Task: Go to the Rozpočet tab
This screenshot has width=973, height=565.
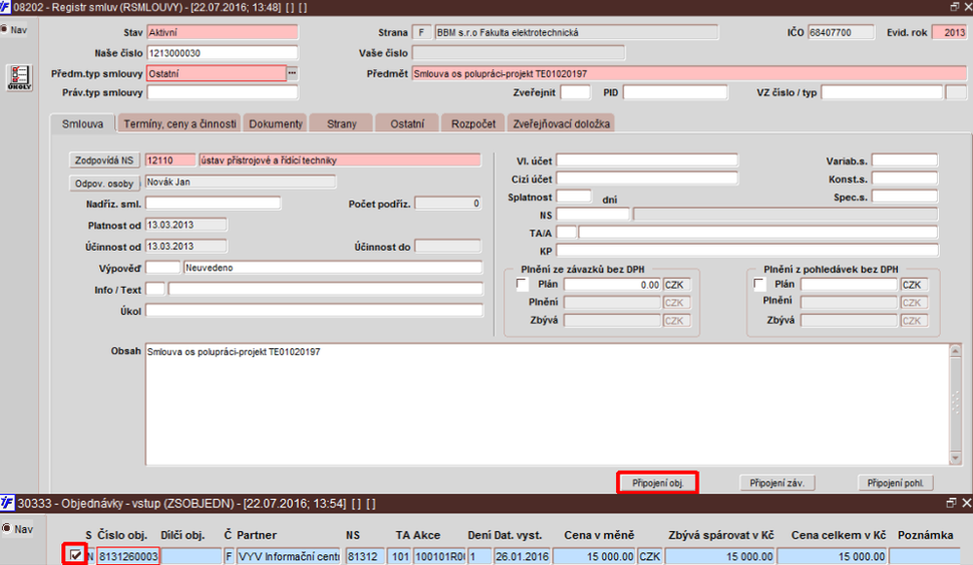Action: pos(473,124)
